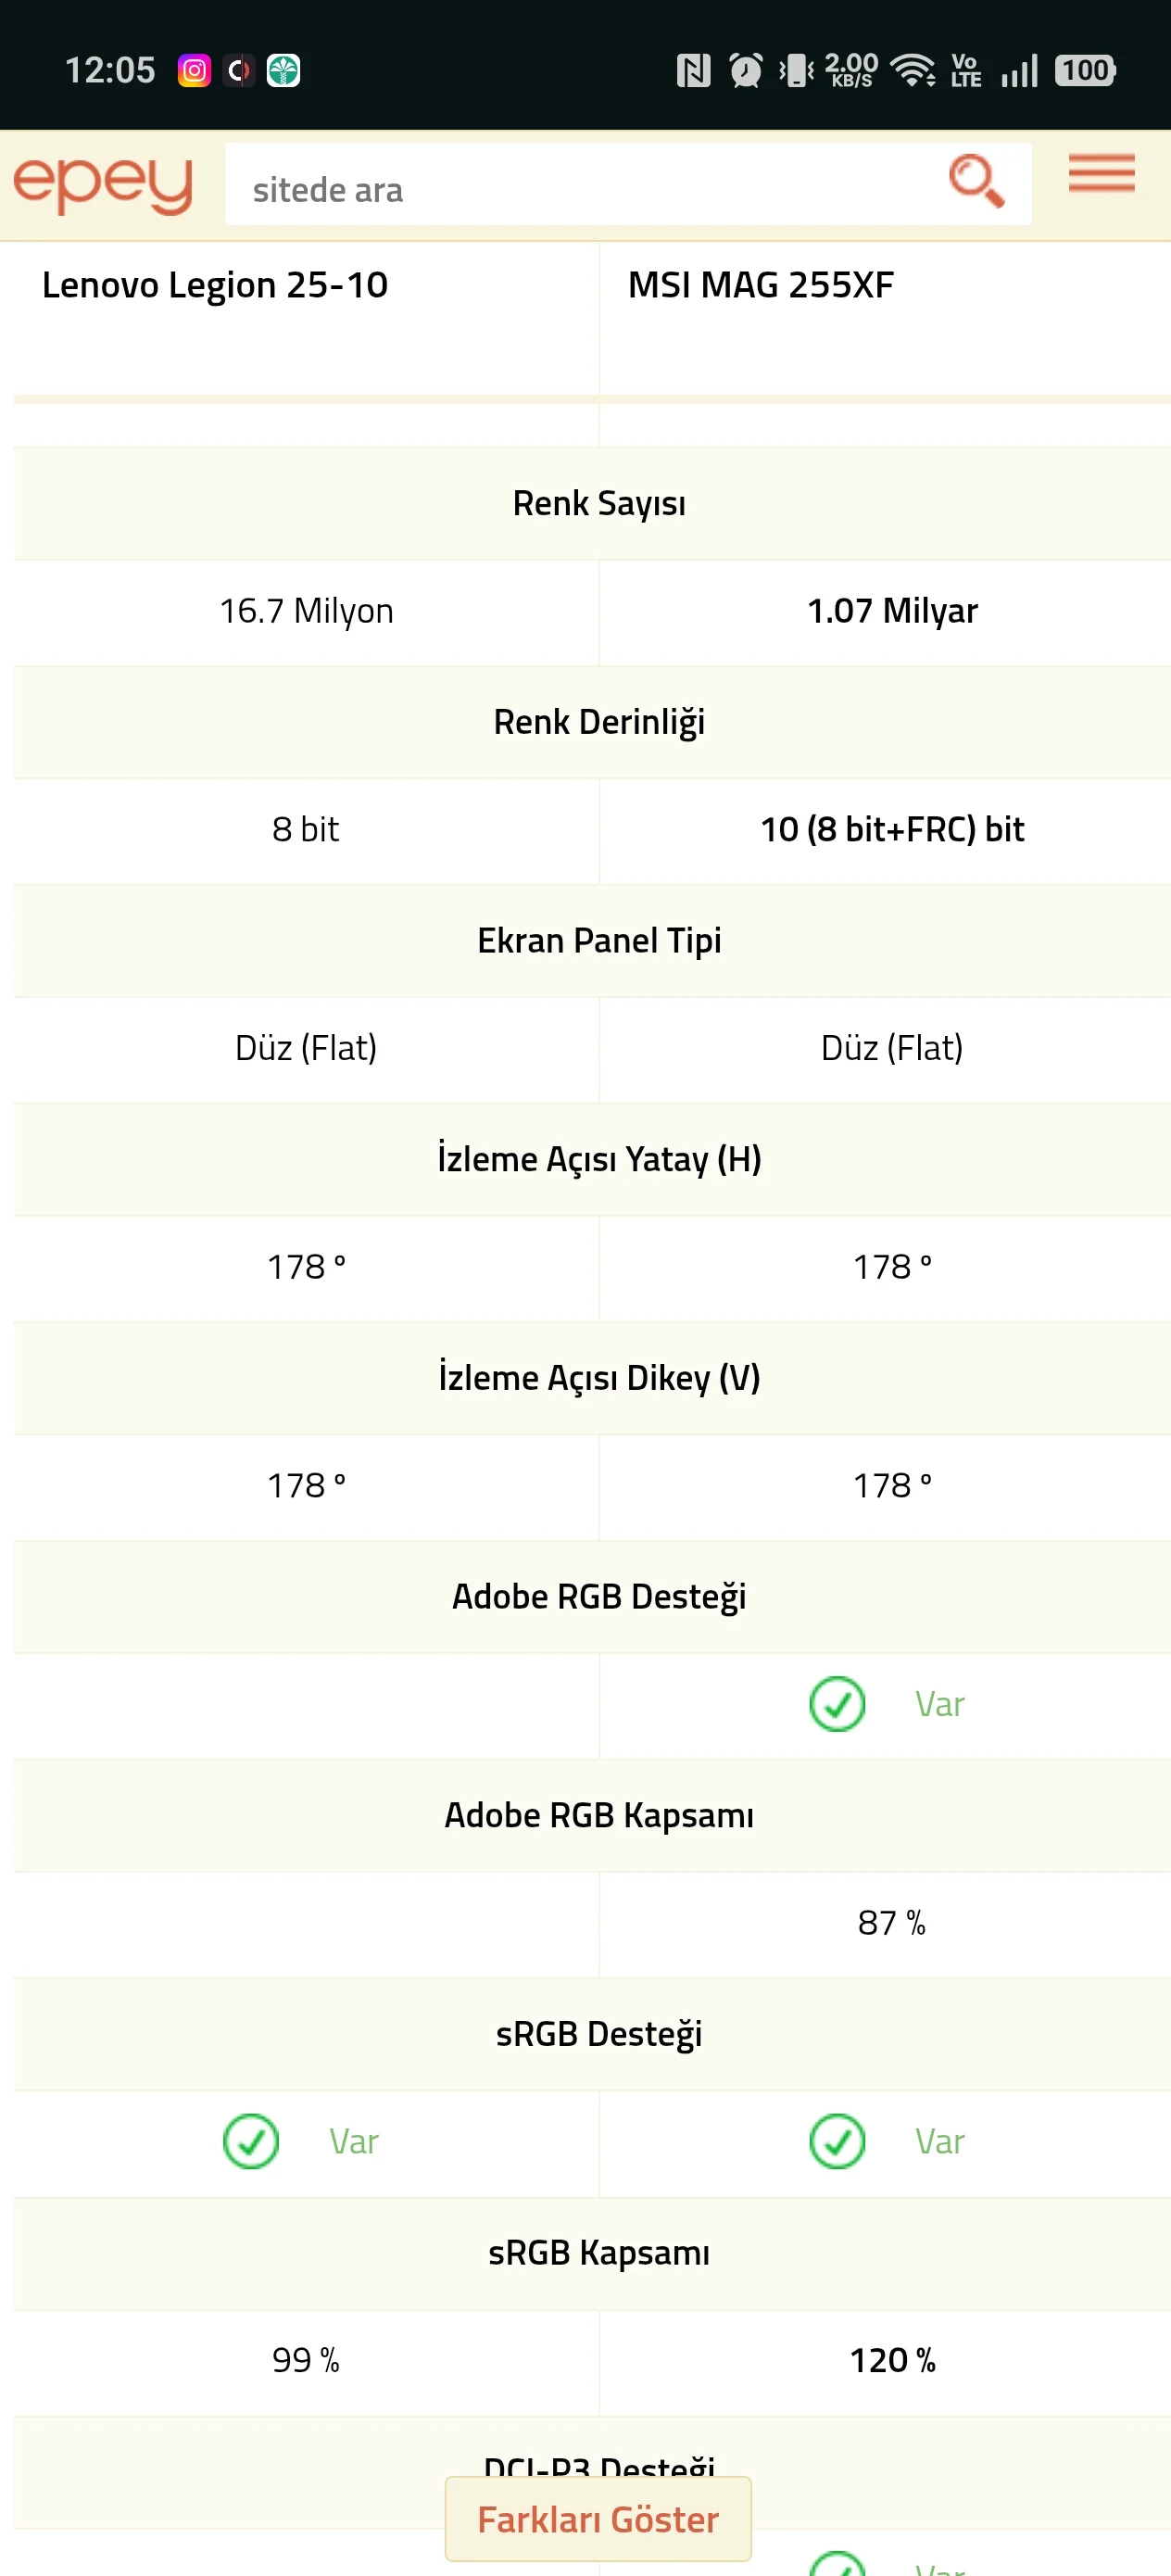Image resolution: width=1171 pixels, height=2576 pixels.
Task: Tap the NFC status icon
Action: point(693,71)
